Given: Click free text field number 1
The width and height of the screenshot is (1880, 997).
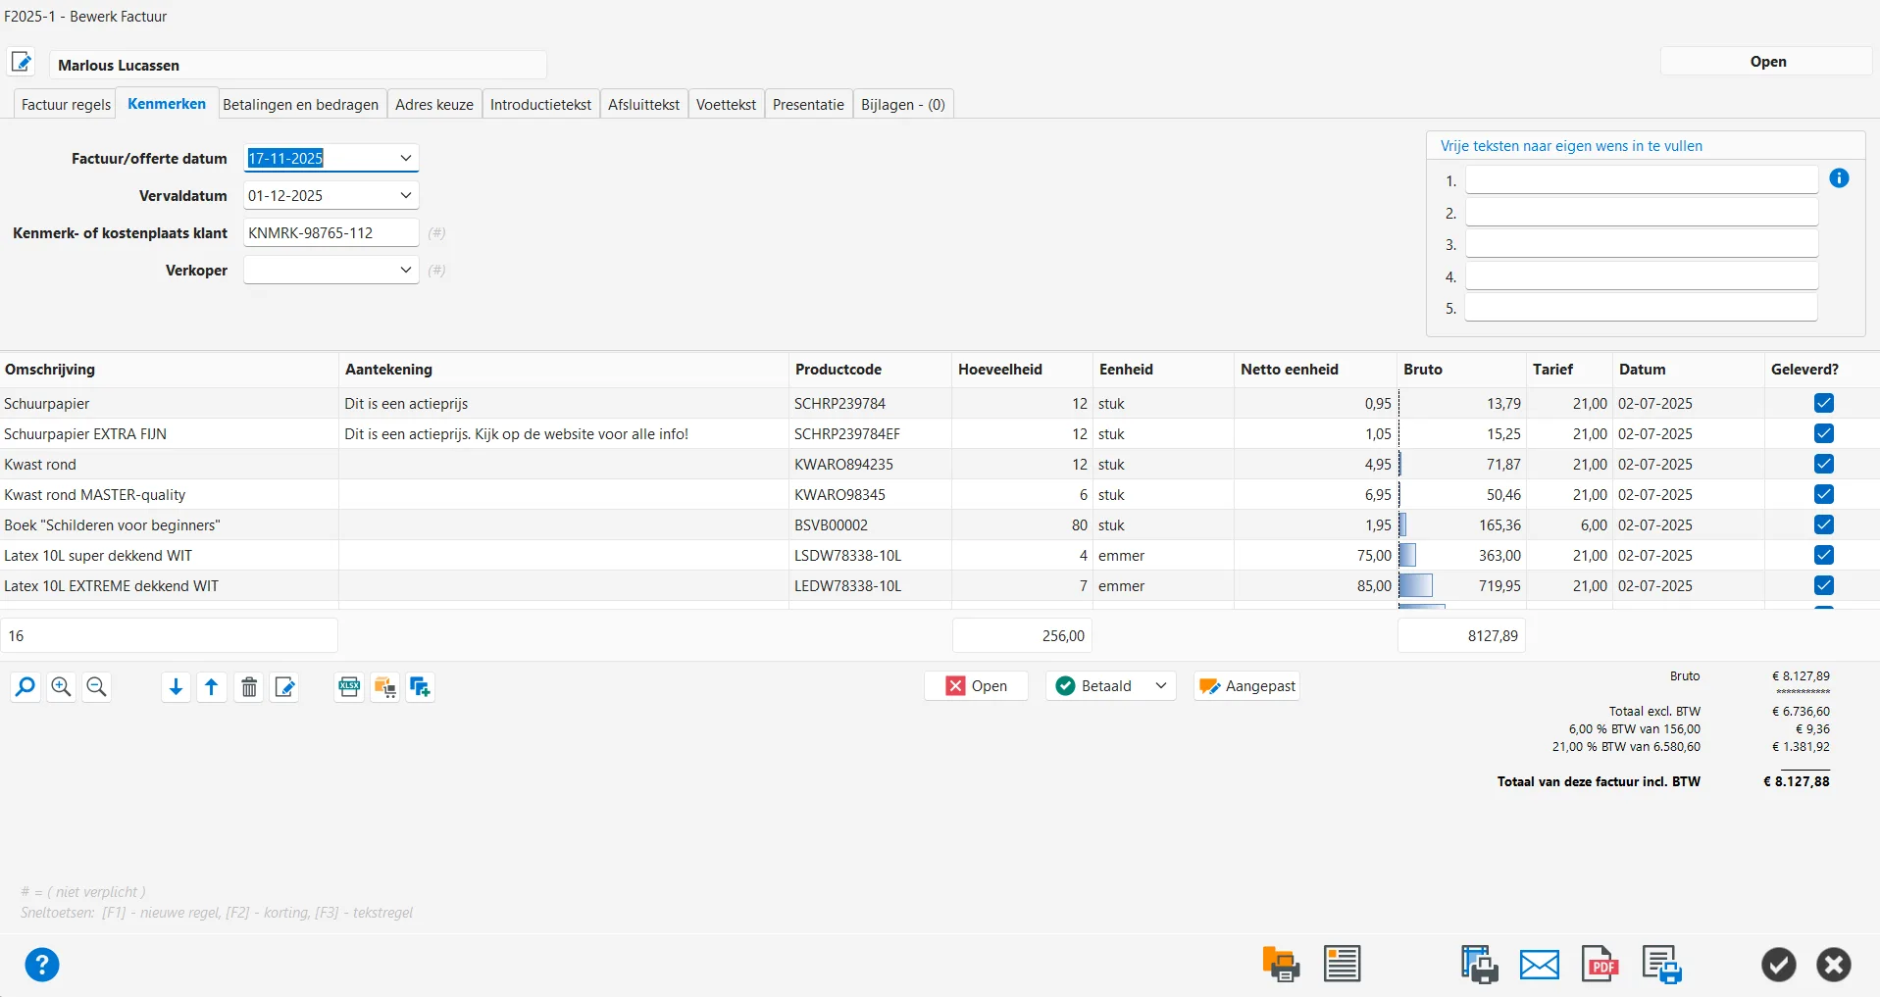Looking at the screenshot, I should (1642, 179).
